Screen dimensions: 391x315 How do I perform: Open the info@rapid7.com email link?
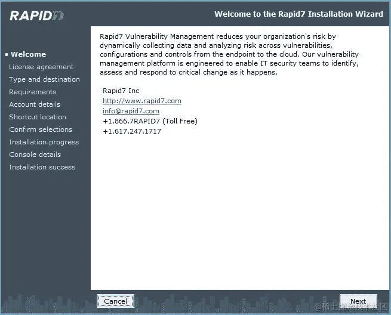click(131, 111)
